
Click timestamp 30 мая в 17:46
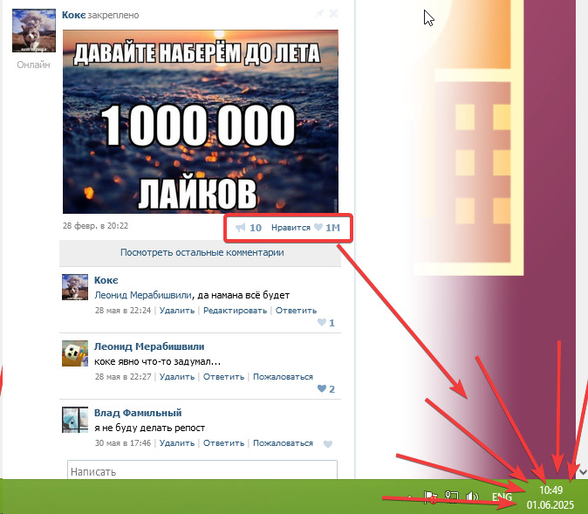pos(123,443)
